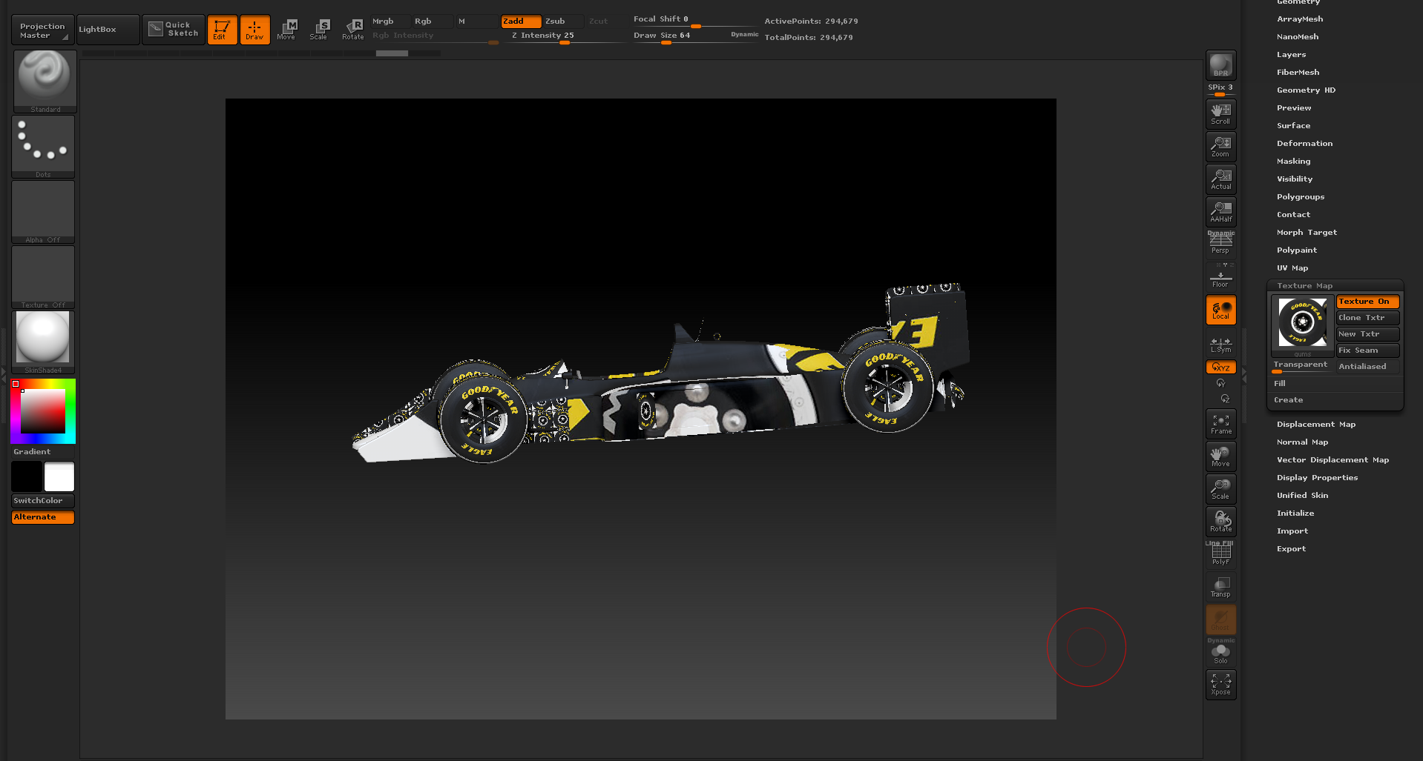Pick a color in the color square
This screenshot has height=761, width=1423.
click(43, 411)
